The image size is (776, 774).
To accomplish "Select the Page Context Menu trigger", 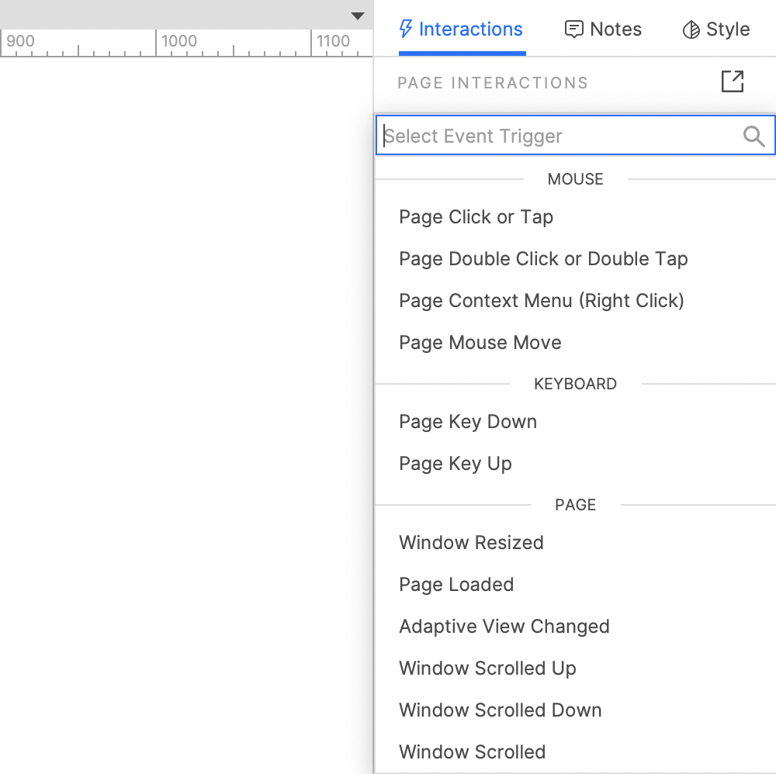I will (x=541, y=301).
